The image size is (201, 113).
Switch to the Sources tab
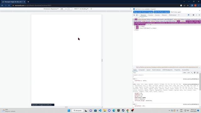point(157,15)
